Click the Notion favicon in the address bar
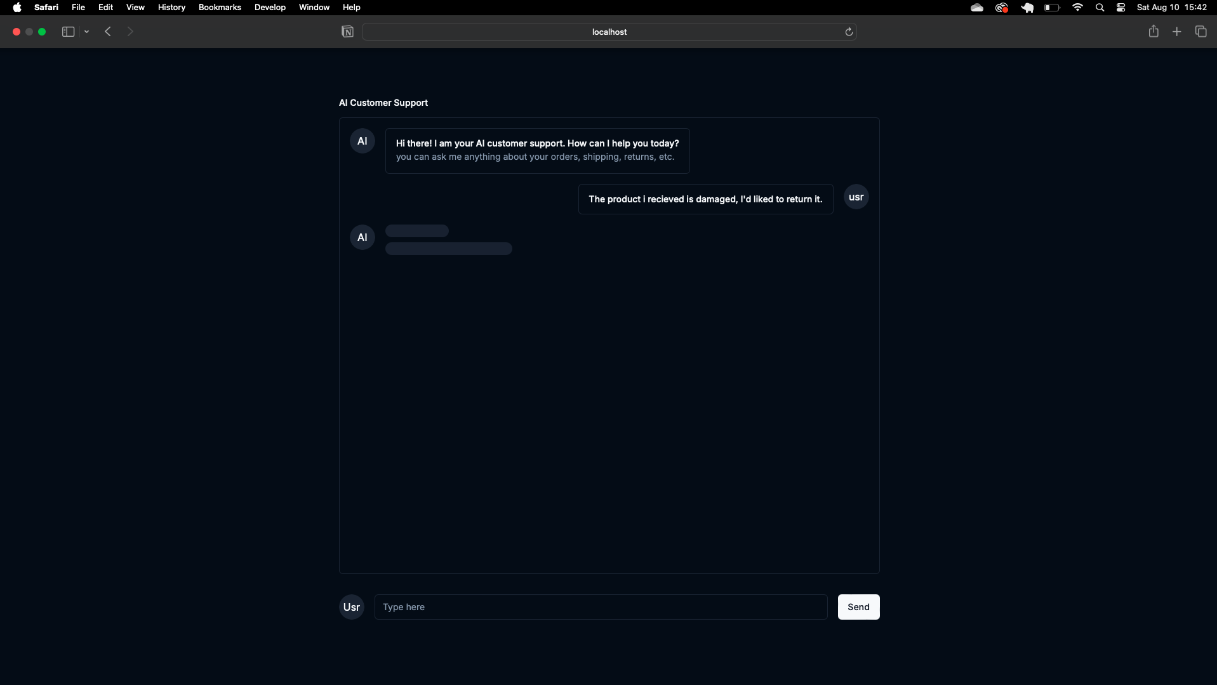Image resolution: width=1217 pixels, height=685 pixels. [347, 32]
